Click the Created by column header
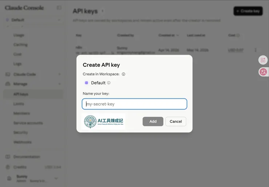Screen dimensions: 269x187 [x=125, y=35]
